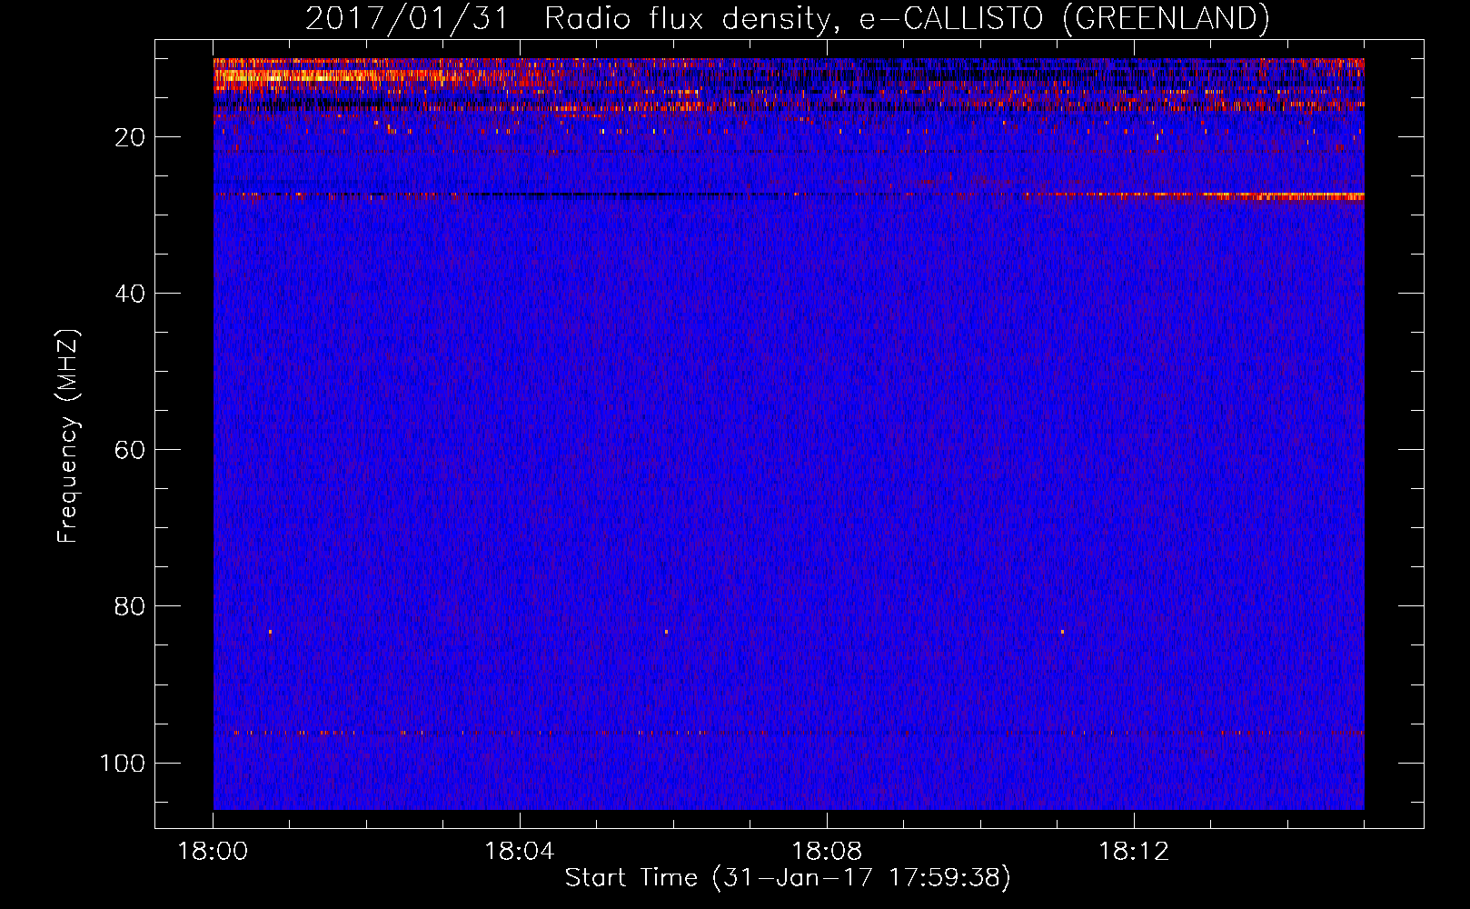Click the 'Start Time (31-Jan-17 17:59:38)' axis label
The width and height of the screenshot is (1470, 909).
tap(788, 878)
